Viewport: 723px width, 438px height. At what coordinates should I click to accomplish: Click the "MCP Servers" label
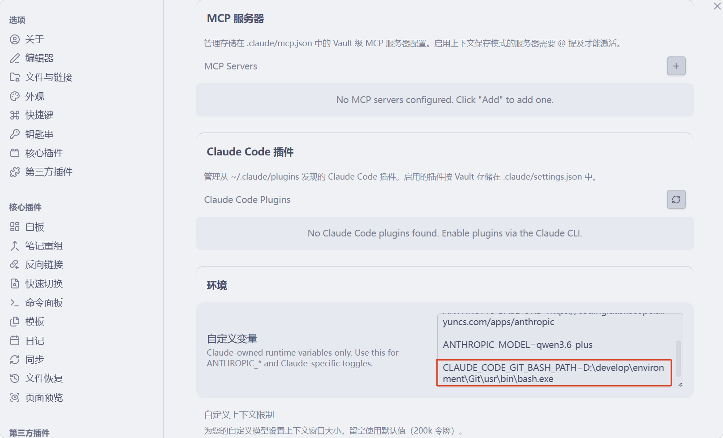[231, 66]
